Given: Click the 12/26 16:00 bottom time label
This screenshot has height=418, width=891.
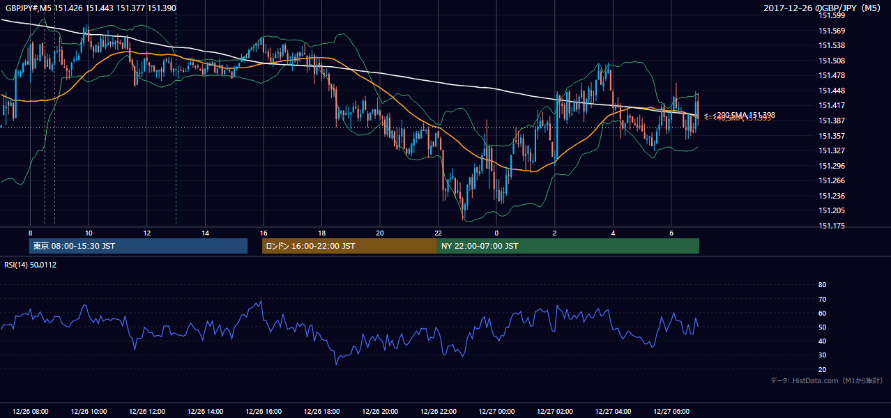Looking at the screenshot, I should click(264, 412).
